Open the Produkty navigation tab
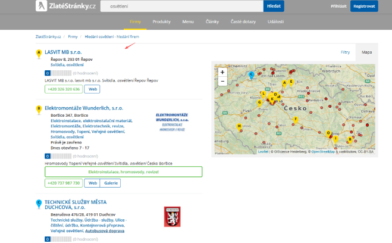The image size is (392, 243). pos(161,21)
